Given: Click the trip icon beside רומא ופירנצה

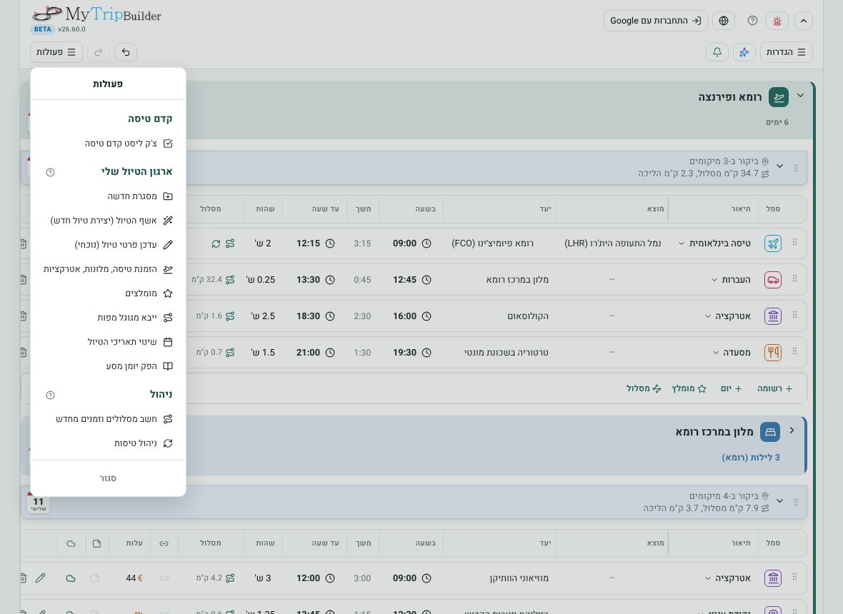Looking at the screenshot, I should click(x=779, y=97).
